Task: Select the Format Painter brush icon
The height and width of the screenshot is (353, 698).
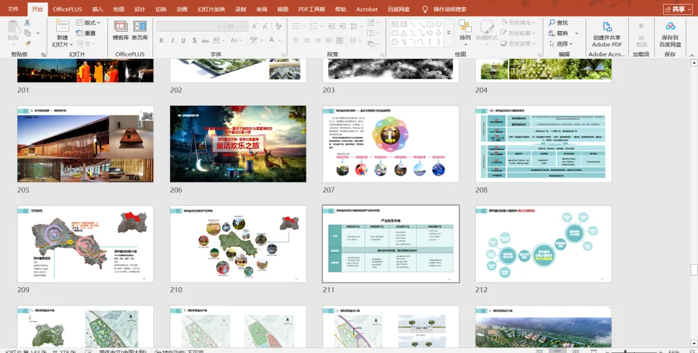Action: [x=28, y=44]
